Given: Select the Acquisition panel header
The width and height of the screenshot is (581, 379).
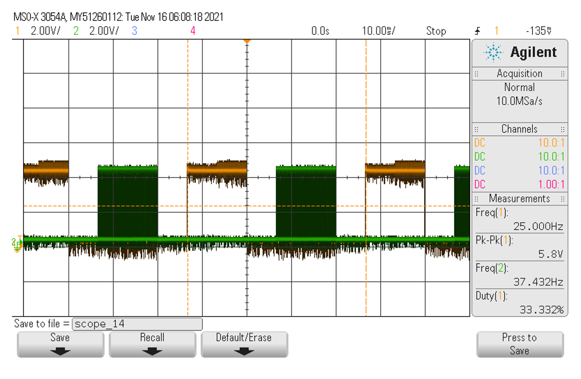Looking at the screenshot, I should pos(519,74).
